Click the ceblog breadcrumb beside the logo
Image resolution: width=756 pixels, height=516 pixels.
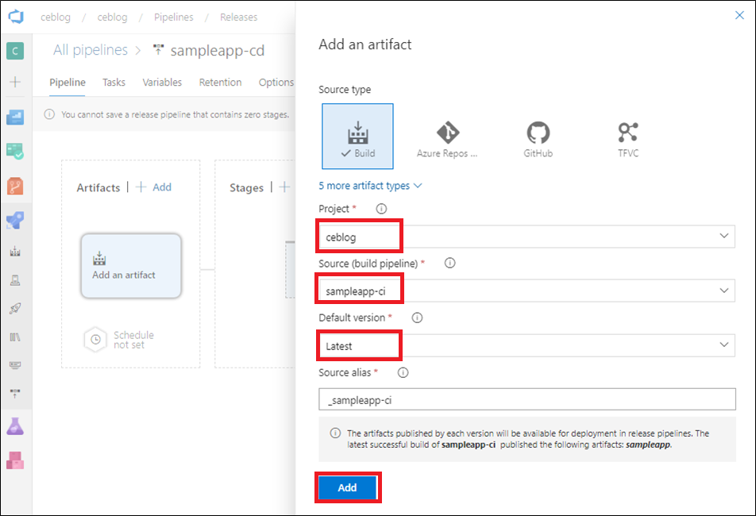pyautogui.click(x=56, y=17)
